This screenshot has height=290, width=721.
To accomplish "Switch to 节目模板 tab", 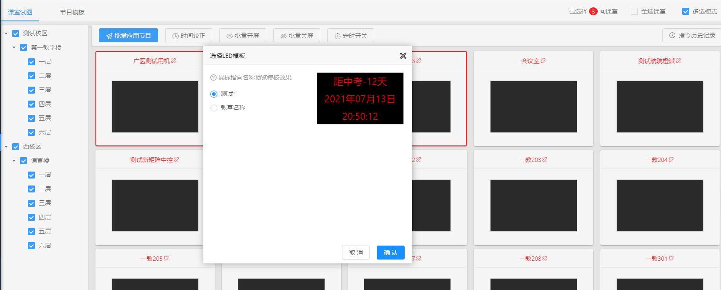I will tap(72, 12).
